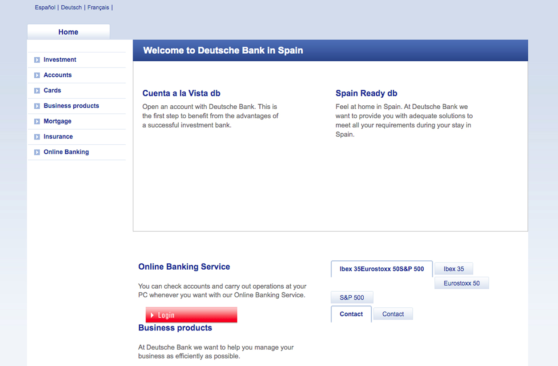The image size is (558, 366).
Task: Open the Spain Ready db heading link
Action: 366,93
